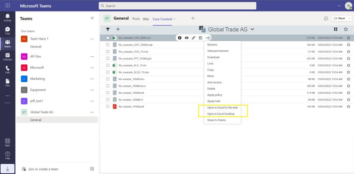354x174 pixels.
Task: Copy link for file_example_CSV_5000.csv
Action: tap(194, 38)
